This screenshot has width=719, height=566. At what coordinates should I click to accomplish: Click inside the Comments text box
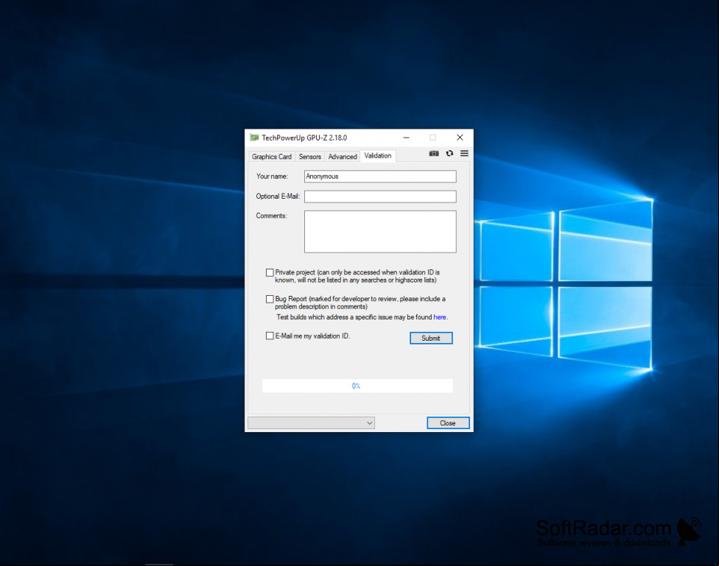click(x=380, y=232)
